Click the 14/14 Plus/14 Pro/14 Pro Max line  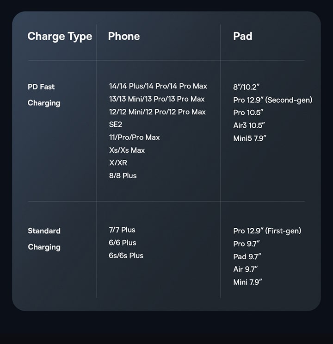pos(158,86)
